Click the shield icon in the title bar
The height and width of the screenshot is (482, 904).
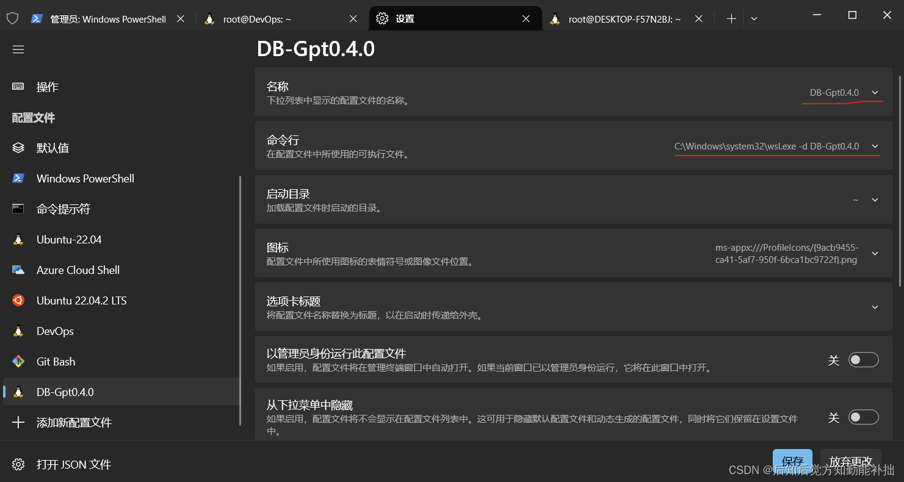(x=12, y=19)
